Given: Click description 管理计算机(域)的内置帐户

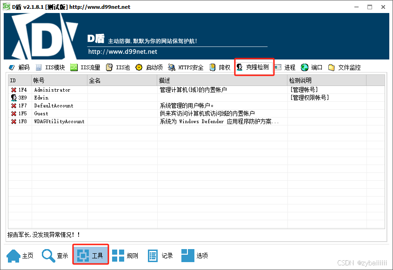Looking at the screenshot, I should (x=193, y=90).
